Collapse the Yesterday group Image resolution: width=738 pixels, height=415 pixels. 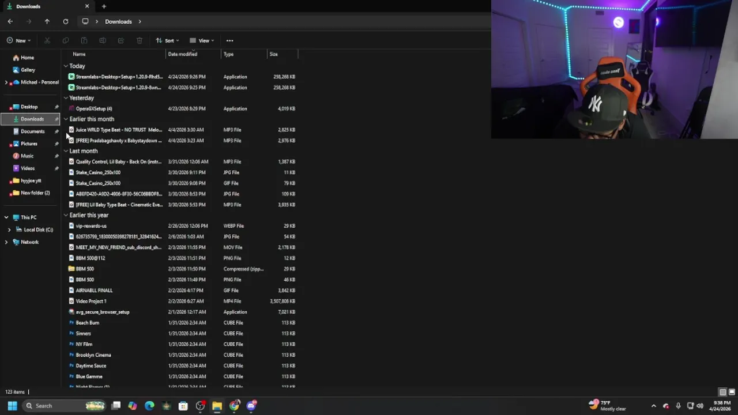(x=66, y=98)
